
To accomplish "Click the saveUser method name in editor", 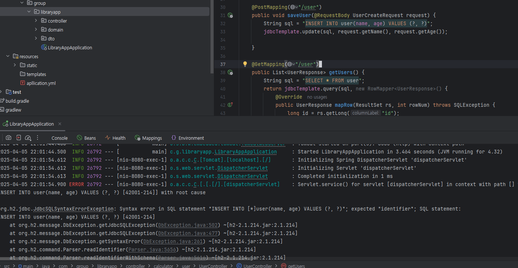I will pos(300,15).
